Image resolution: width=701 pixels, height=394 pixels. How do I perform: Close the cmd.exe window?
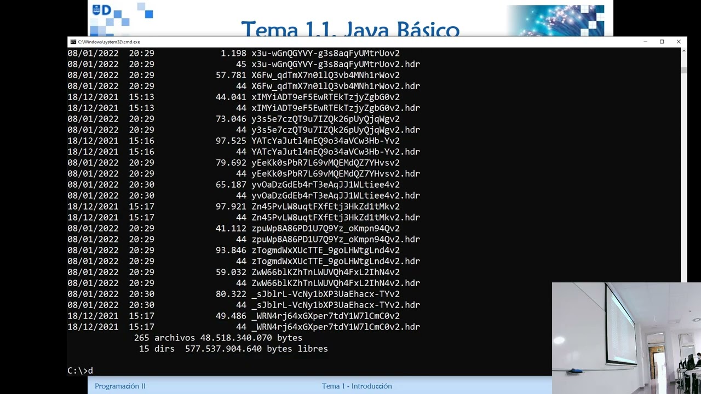click(x=679, y=42)
